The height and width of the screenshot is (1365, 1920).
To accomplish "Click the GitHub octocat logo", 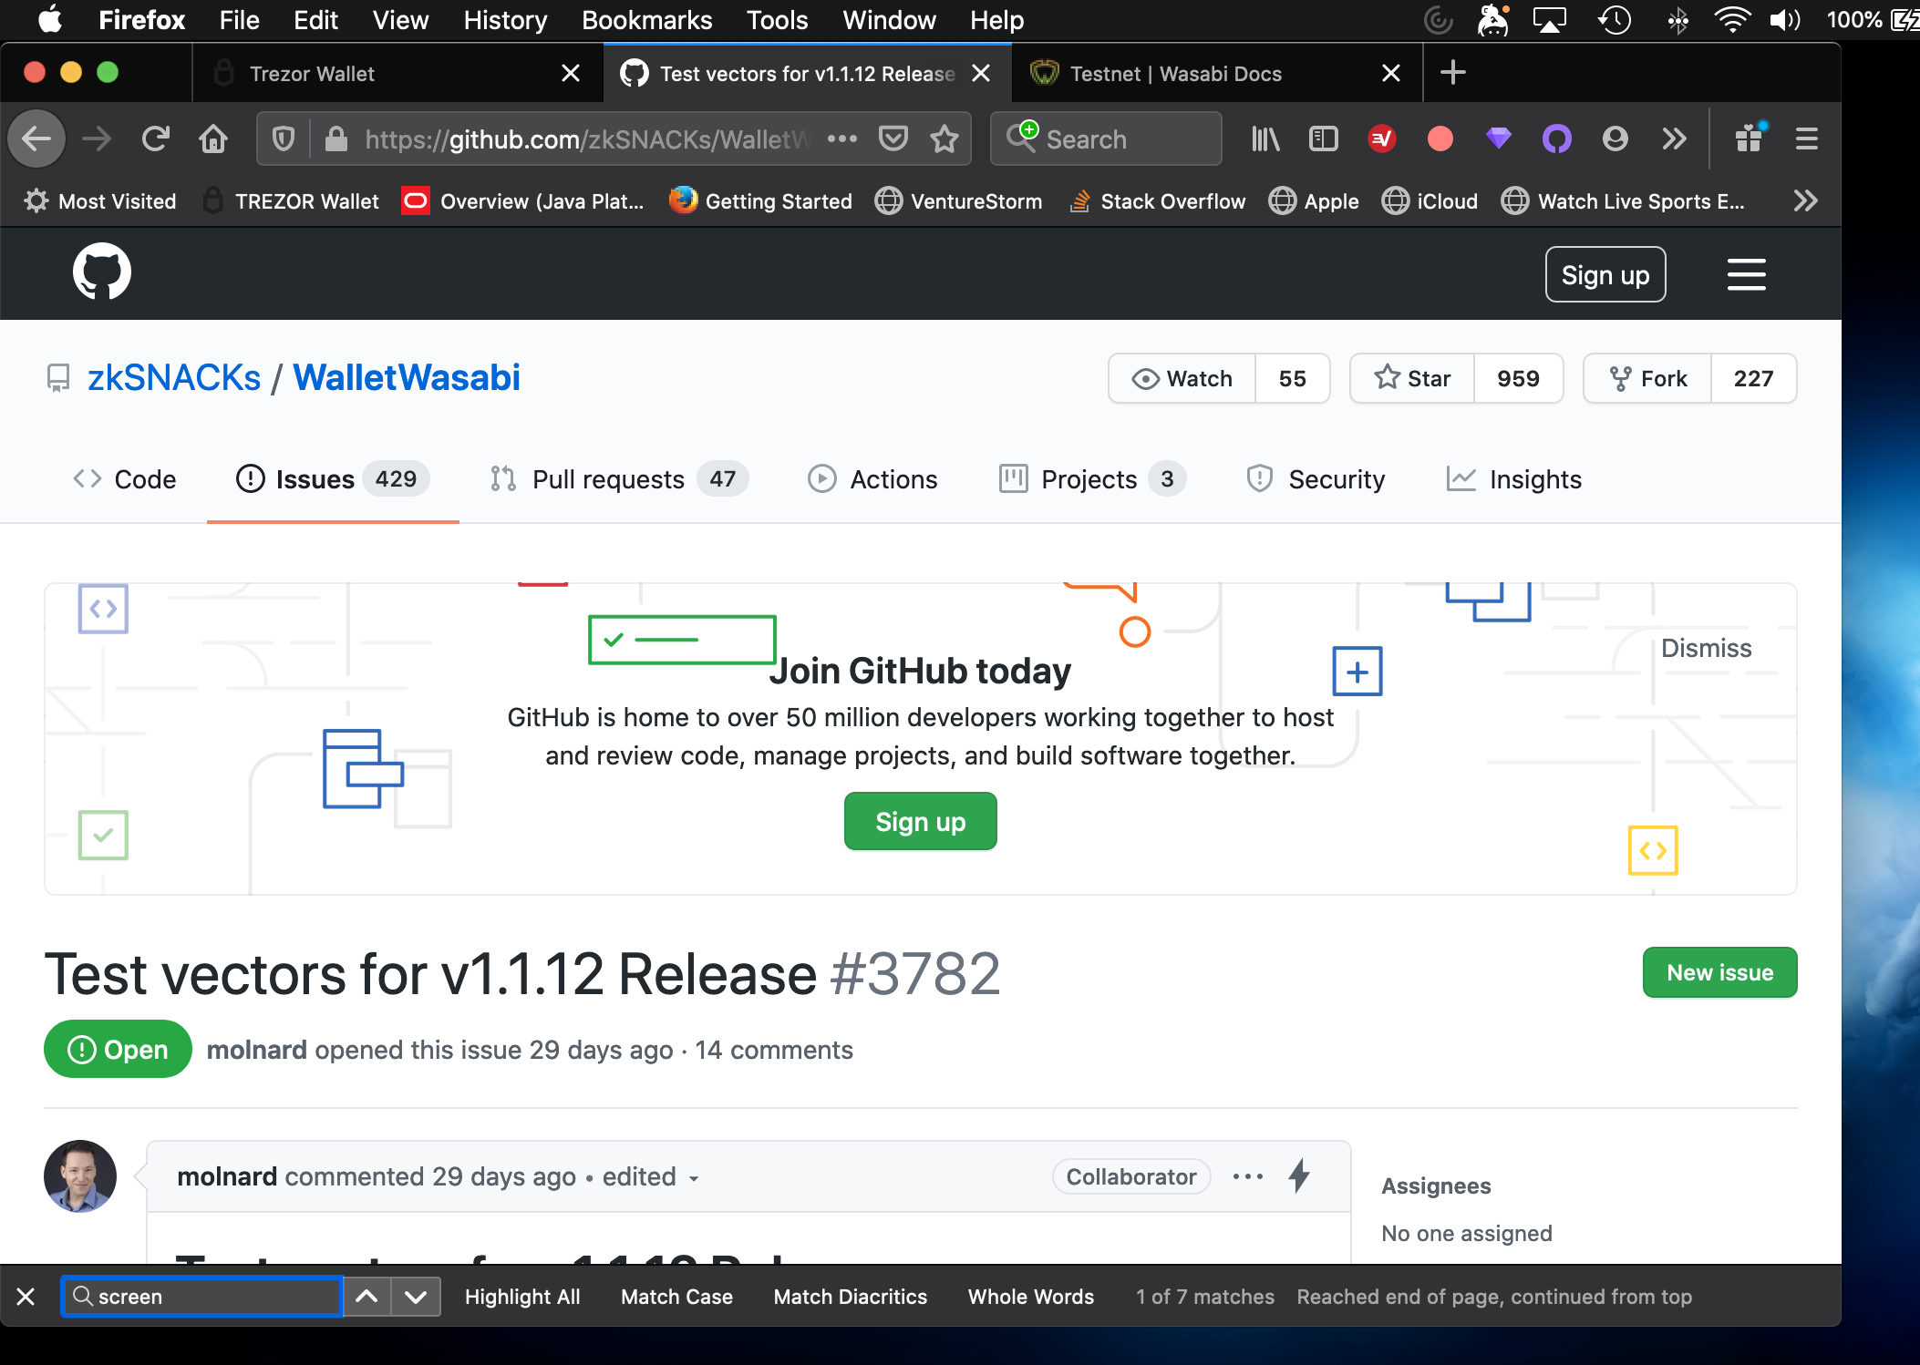I will click(x=101, y=272).
